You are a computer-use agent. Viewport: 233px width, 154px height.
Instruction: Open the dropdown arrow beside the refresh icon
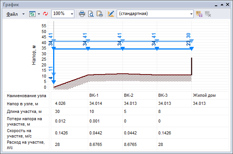tap(38, 13)
